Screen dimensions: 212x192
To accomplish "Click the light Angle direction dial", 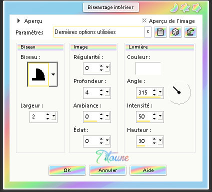I will [179, 92].
